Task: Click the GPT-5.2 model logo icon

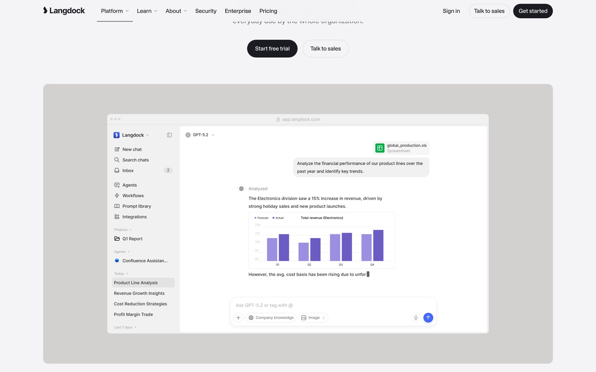Action: coord(188,135)
